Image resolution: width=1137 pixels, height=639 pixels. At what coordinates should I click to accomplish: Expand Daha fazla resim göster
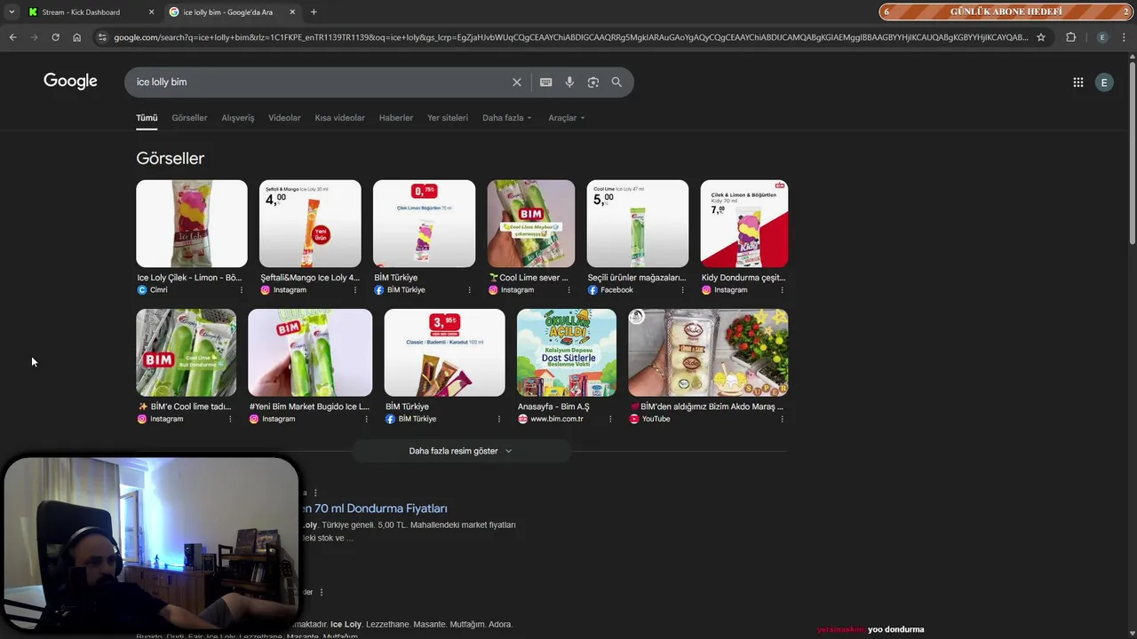(x=460, y=451)
